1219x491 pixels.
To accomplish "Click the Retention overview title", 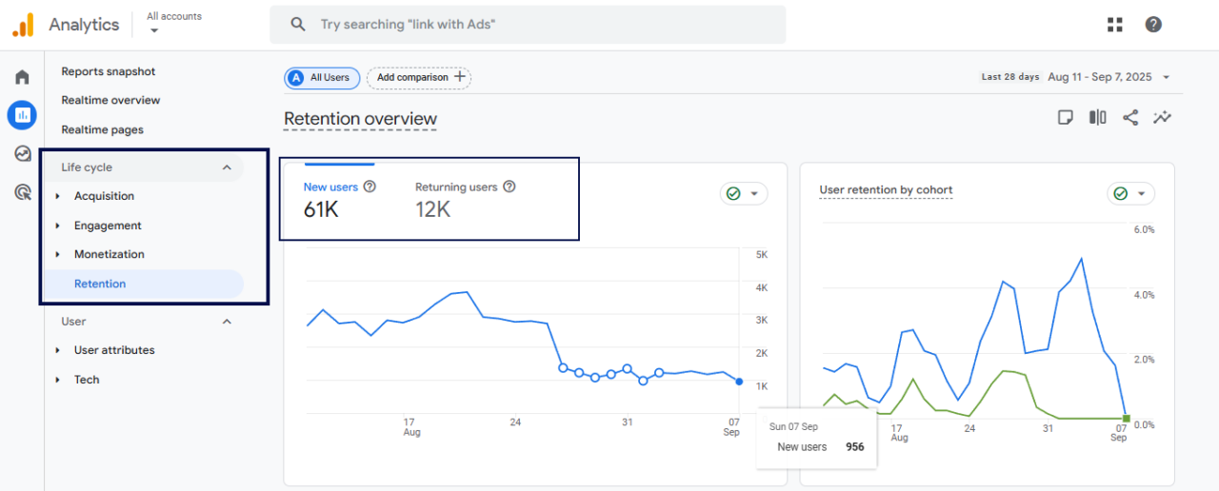I will click(x=360, y=119).
